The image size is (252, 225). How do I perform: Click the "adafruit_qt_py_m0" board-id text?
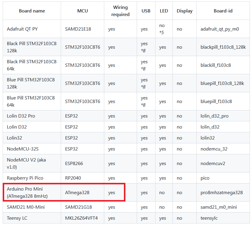pyautogui.click(x=220, y=29)
